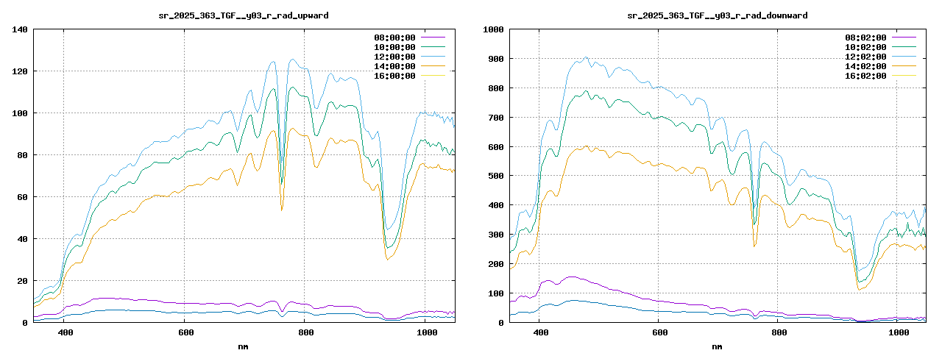Click the 16:00:00 legend label in upward chart

(394, 76)
